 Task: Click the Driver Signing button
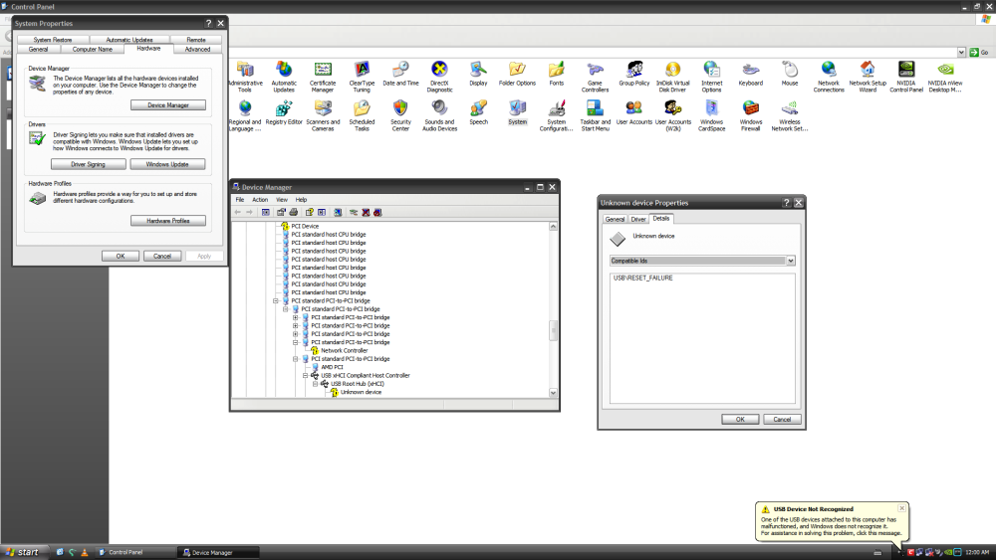(88, 164)
